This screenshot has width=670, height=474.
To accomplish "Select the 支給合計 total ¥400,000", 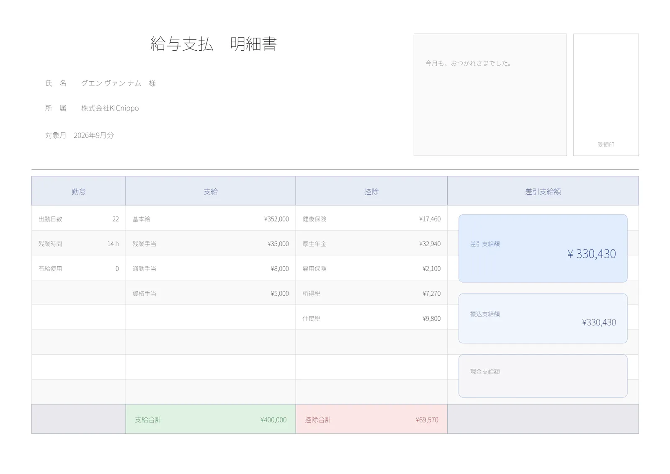I will point(273,420).
